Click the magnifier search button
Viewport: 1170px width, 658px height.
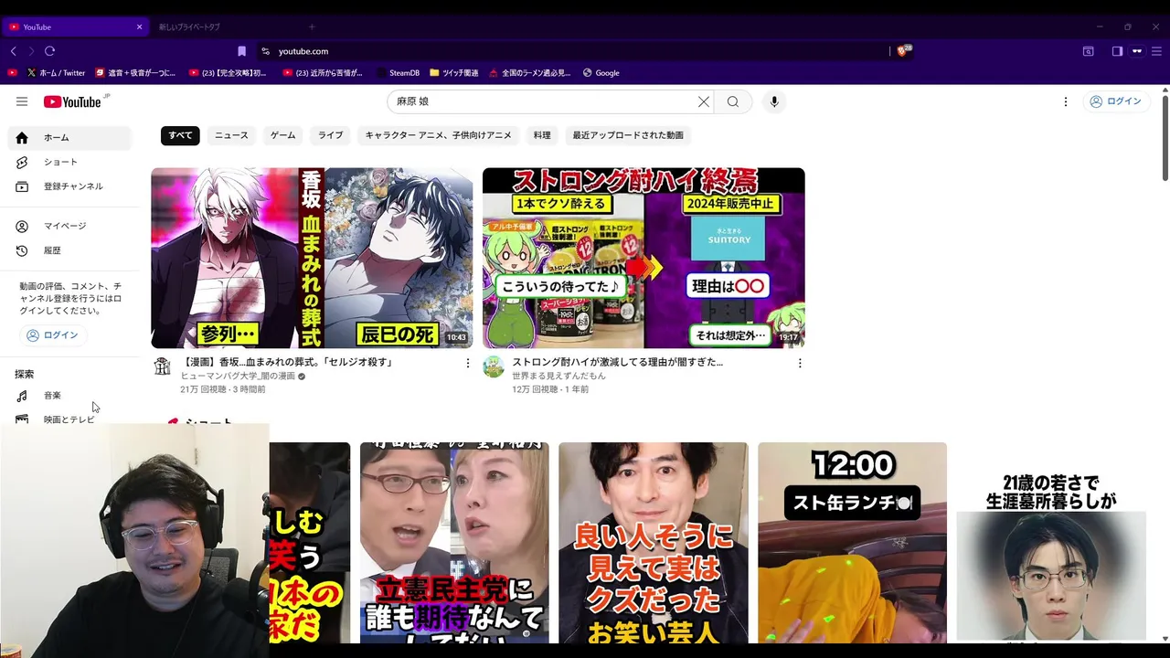(733, 101)
